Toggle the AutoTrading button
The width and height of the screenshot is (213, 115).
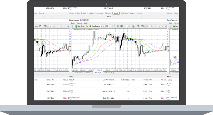tap(95, 26)
